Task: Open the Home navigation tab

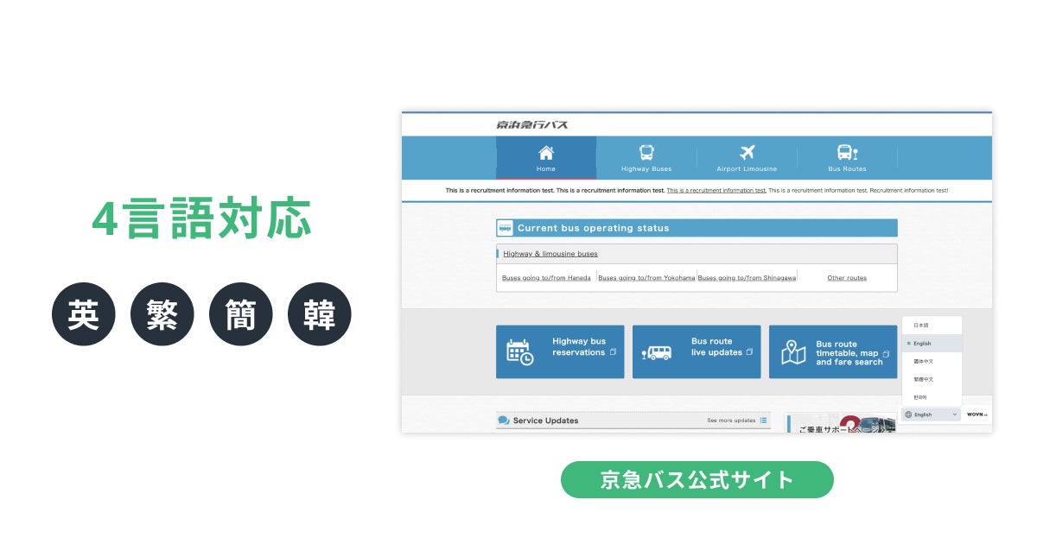Action: (546, 158)
